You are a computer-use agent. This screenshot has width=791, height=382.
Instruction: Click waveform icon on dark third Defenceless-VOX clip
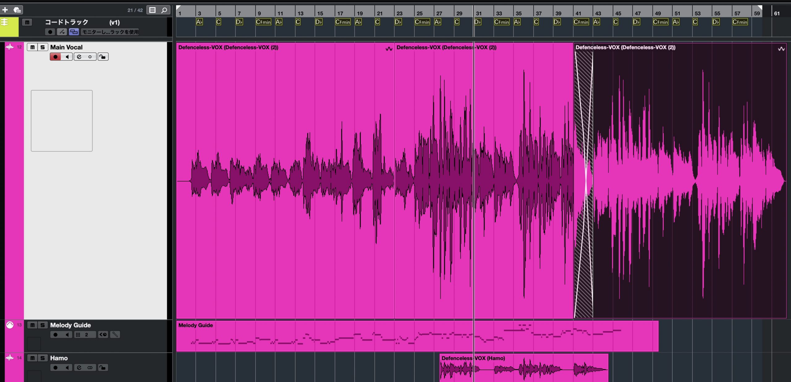[x=781, y=48]
